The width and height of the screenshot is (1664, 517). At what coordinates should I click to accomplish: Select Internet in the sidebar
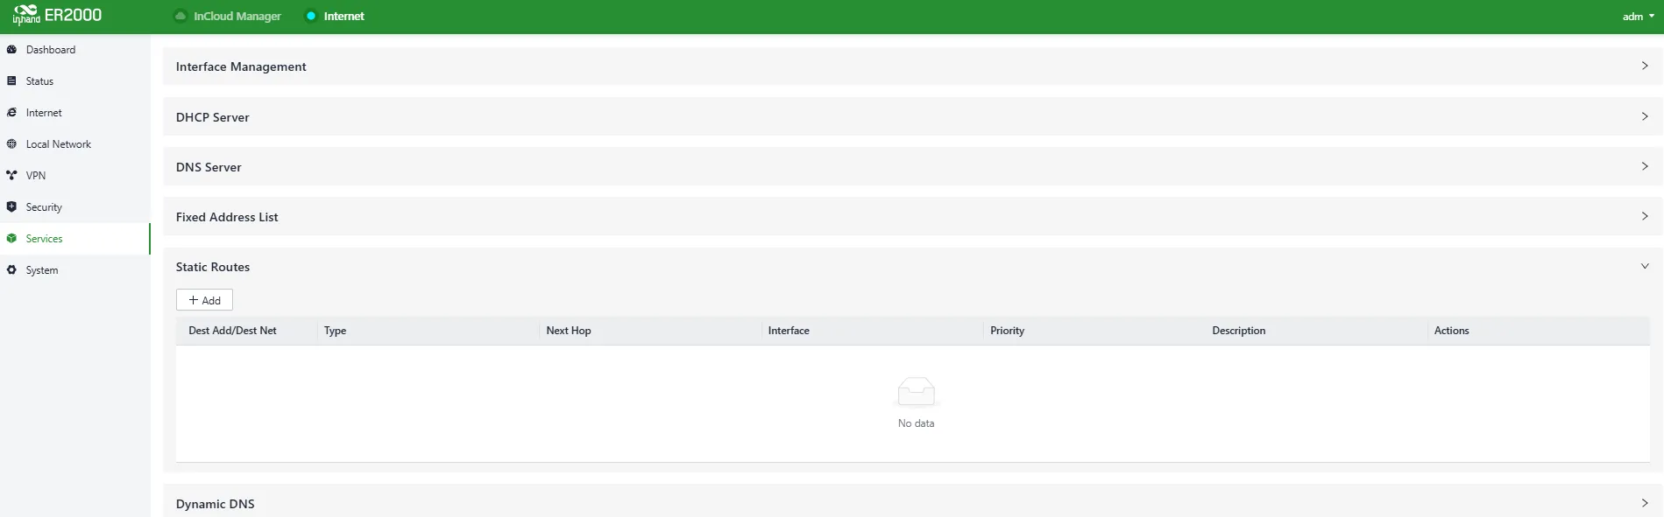(75, 113)
